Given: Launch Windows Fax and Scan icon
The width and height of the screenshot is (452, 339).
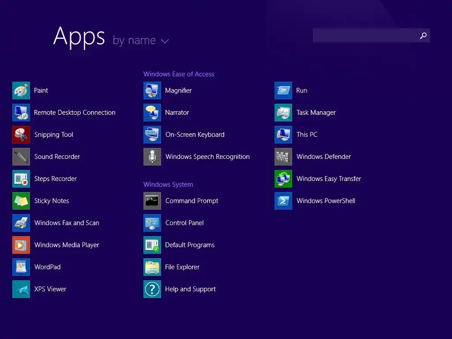Looking at the screenshot, I should click(x=21, y=223).
